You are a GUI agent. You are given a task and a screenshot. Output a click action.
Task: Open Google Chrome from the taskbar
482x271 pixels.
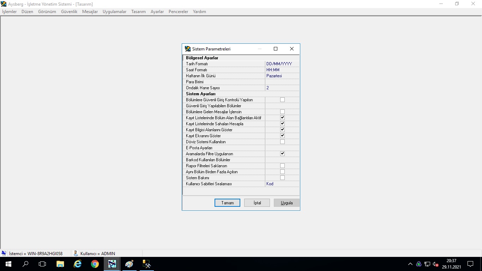95,264
